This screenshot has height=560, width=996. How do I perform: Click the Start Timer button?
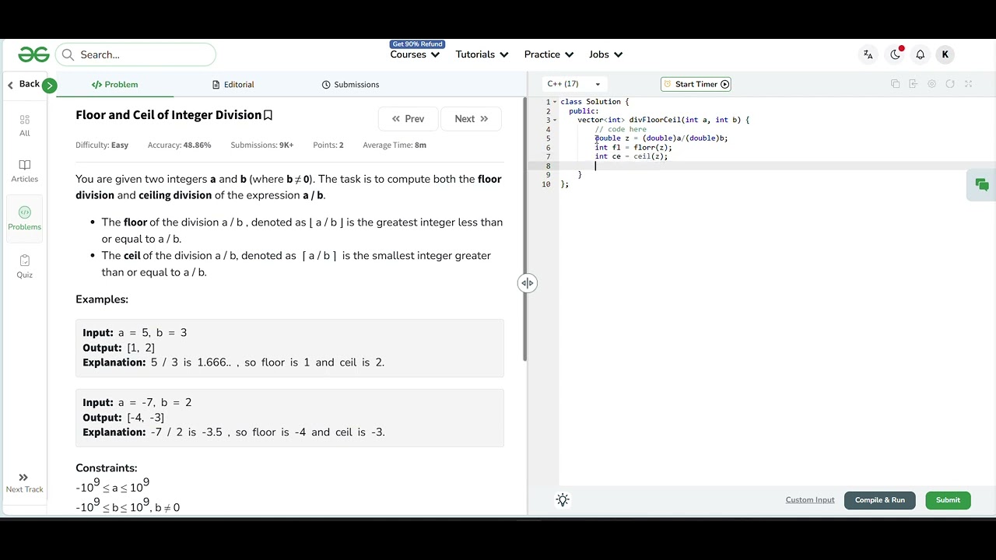pos(696,84)
